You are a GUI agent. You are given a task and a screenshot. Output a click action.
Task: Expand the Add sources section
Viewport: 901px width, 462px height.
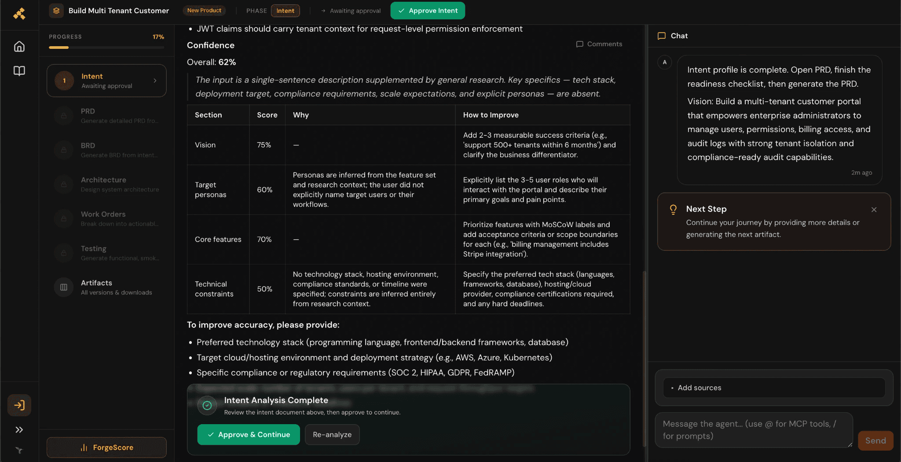(774, 388)
